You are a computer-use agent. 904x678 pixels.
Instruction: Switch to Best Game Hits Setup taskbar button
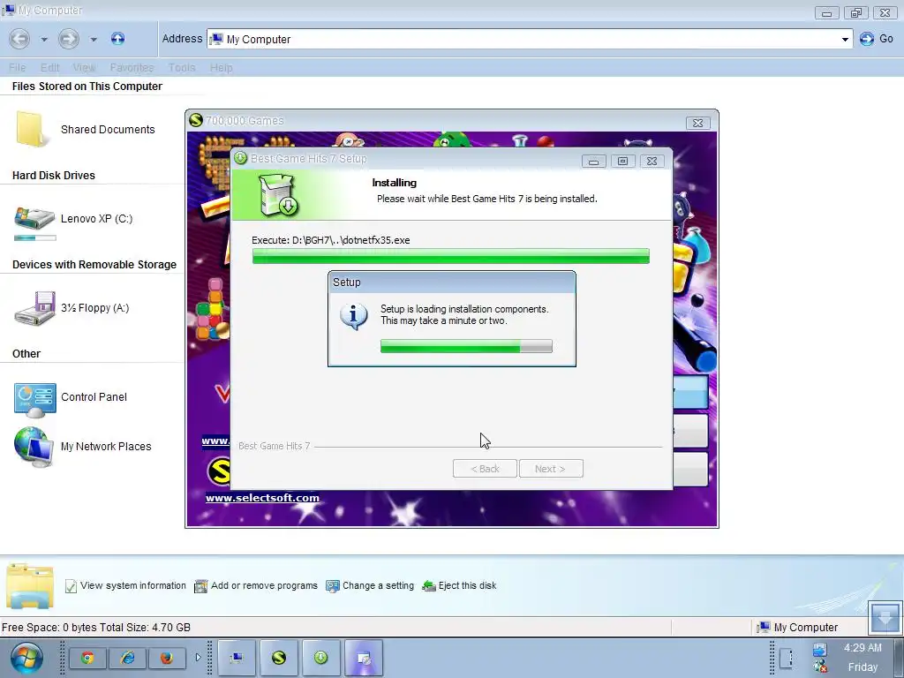point(321,658)
